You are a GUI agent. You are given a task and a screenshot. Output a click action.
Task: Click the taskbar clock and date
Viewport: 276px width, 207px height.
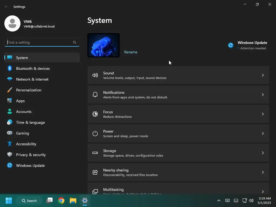(264, 201)
